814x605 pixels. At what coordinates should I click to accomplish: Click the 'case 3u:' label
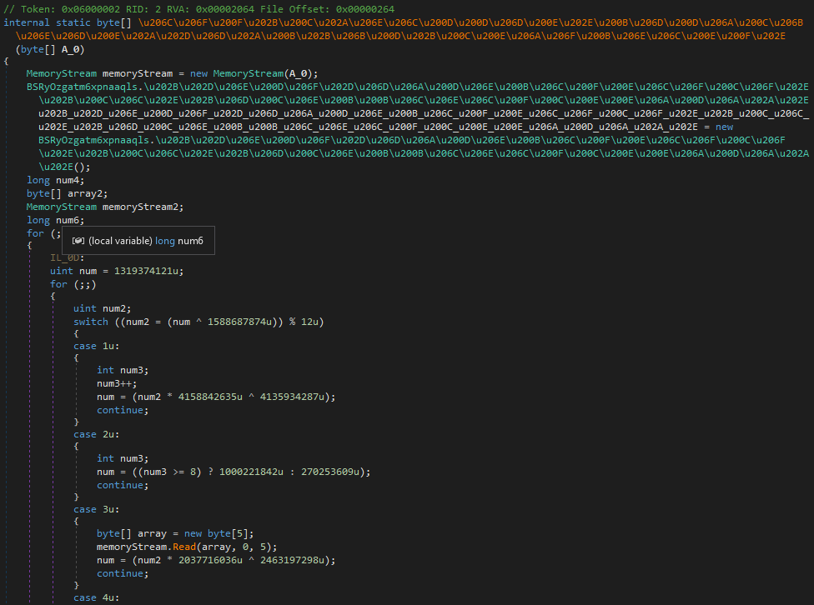click(x=97, y=509)
